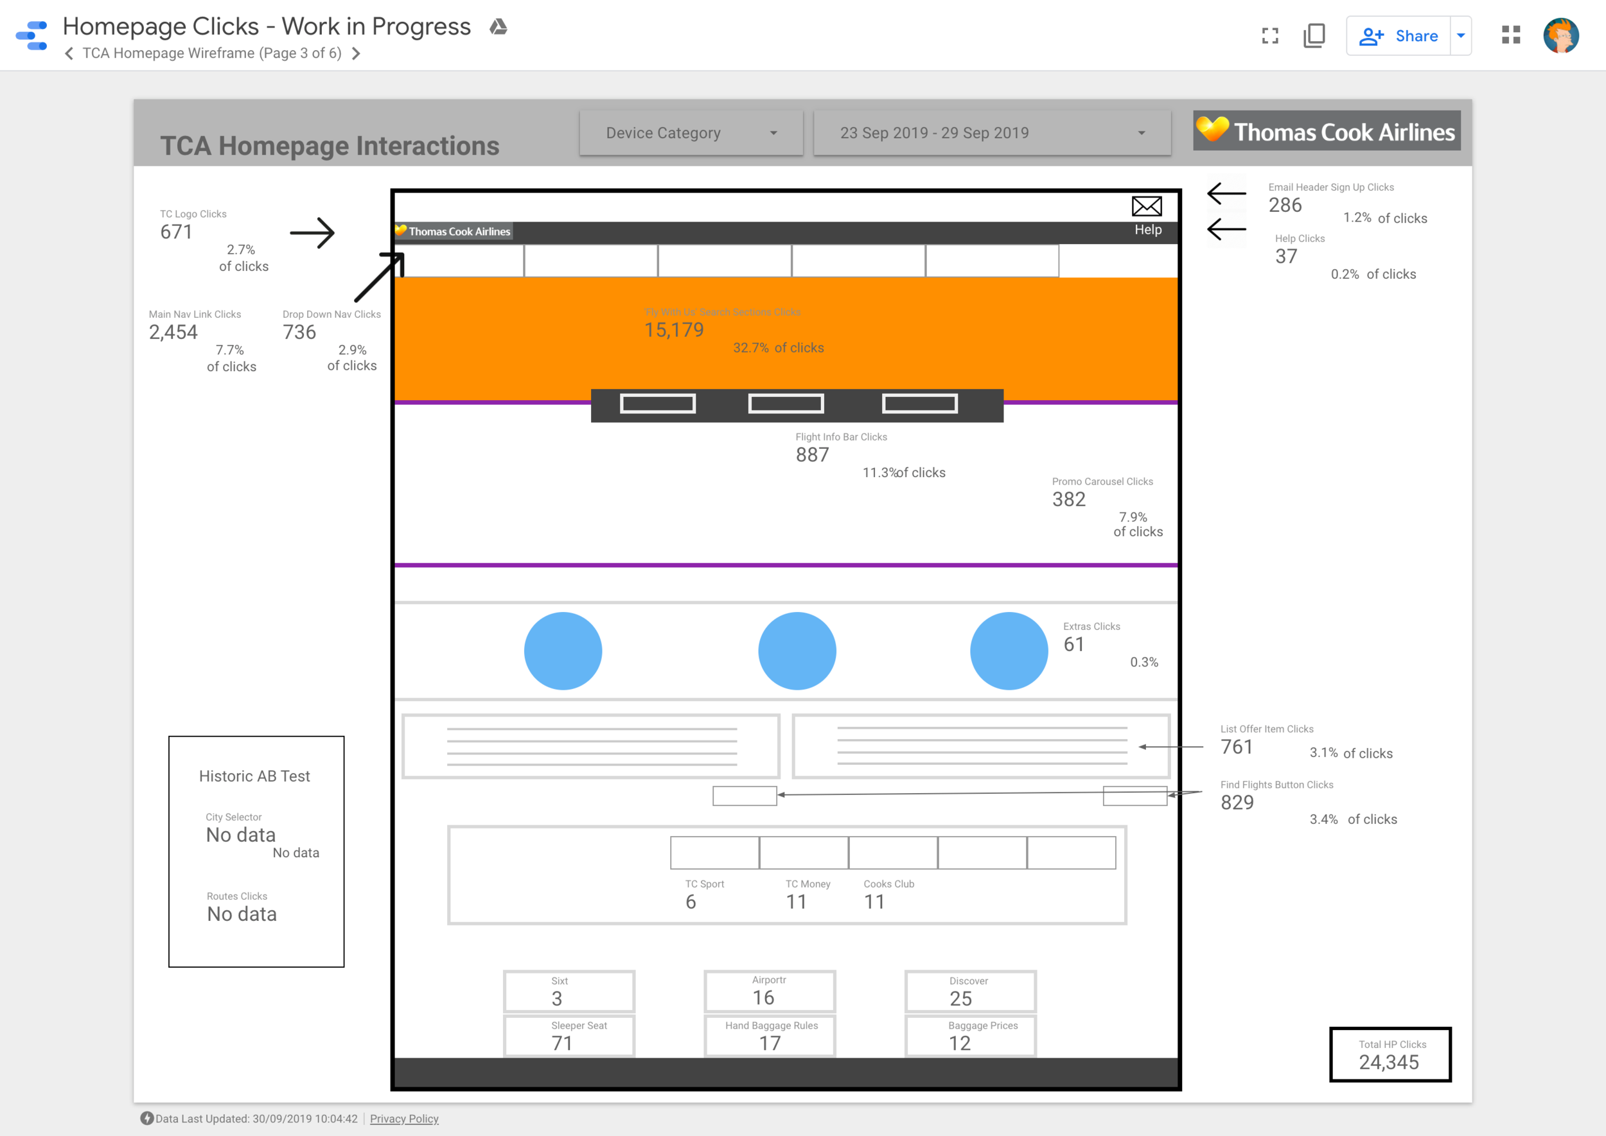The image size is (1606, 1136).
Task: Click the Data Last Updated timestamp
Action: tap(256, 1119)
